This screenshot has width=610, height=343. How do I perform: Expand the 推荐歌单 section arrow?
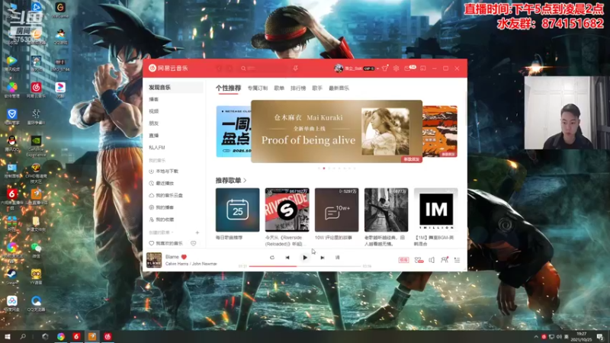(x=245, y=181)
